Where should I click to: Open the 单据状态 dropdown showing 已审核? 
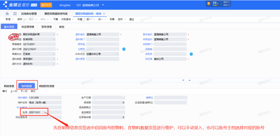[x=39, y=54]
